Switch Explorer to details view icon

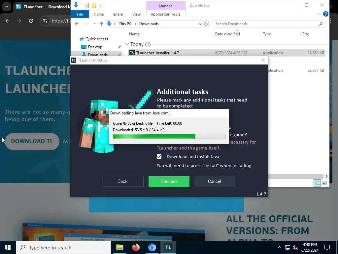coord(317,183)
